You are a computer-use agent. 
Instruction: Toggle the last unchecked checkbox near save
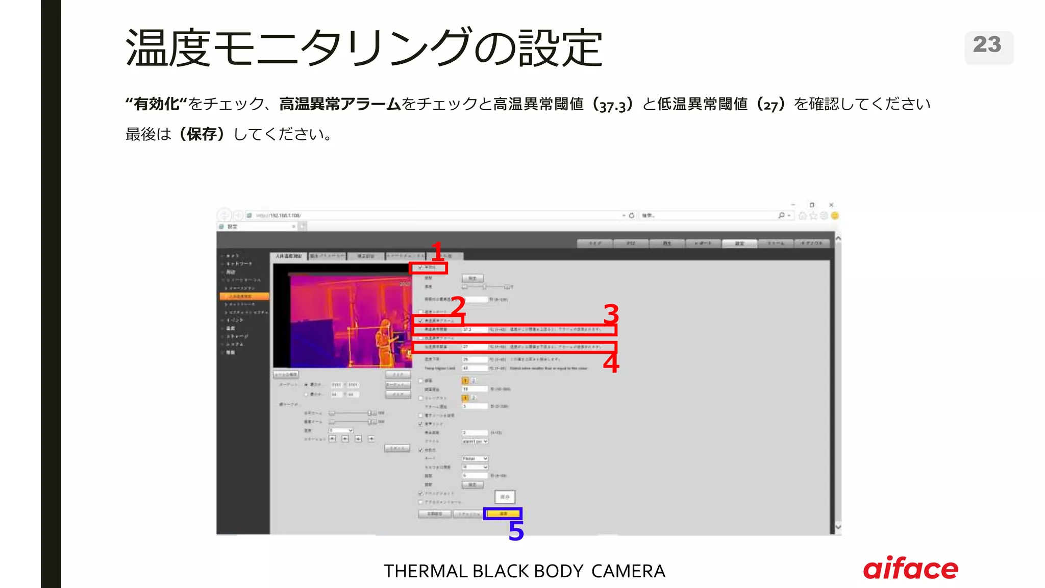coord(421,502)
